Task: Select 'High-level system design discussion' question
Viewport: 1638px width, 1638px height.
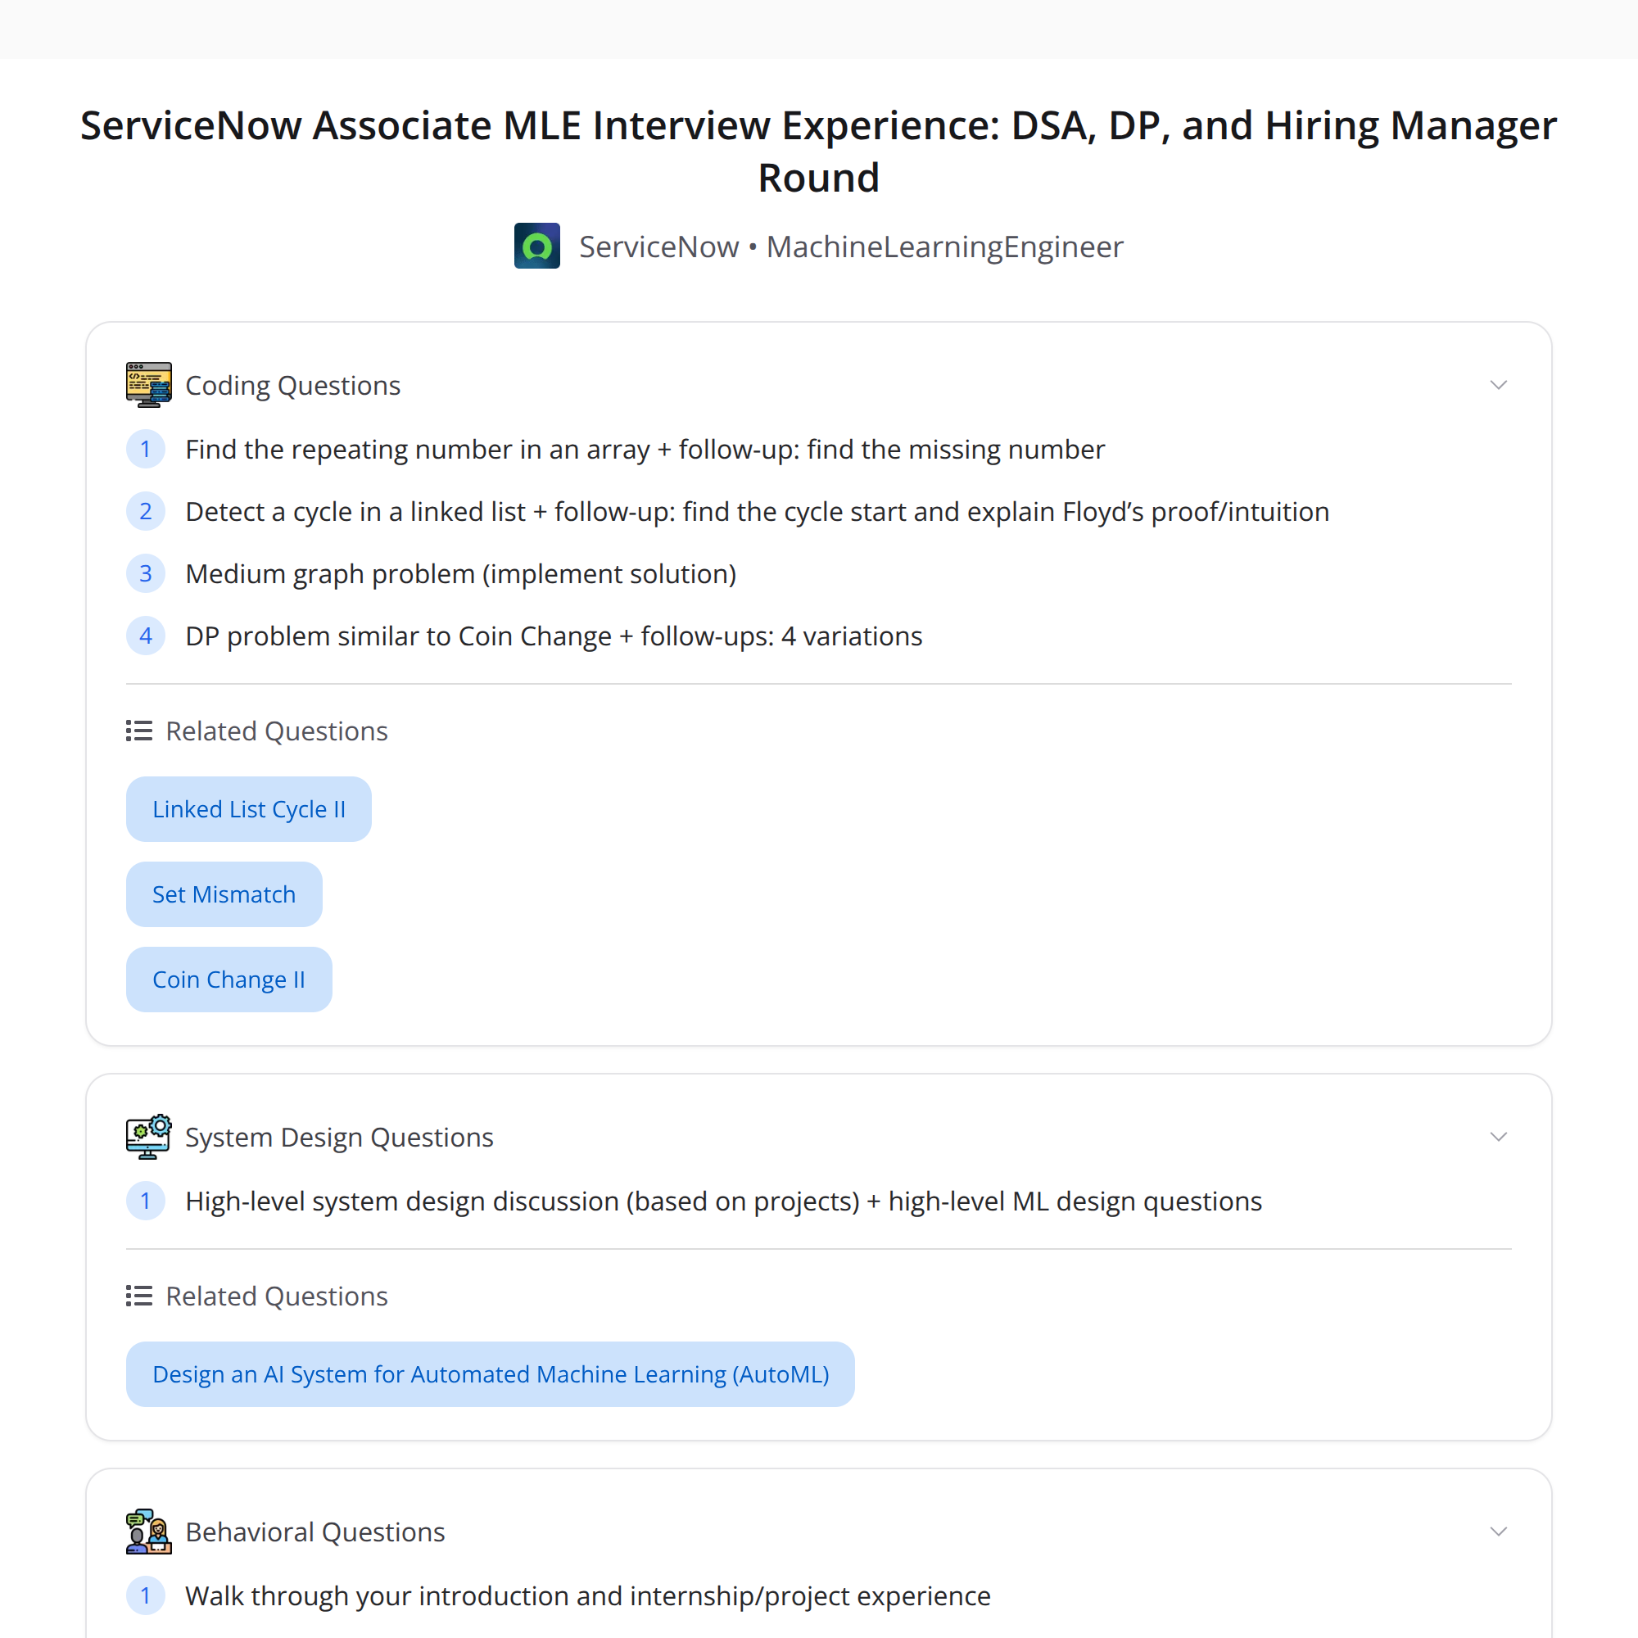Action: point(724,1201)
